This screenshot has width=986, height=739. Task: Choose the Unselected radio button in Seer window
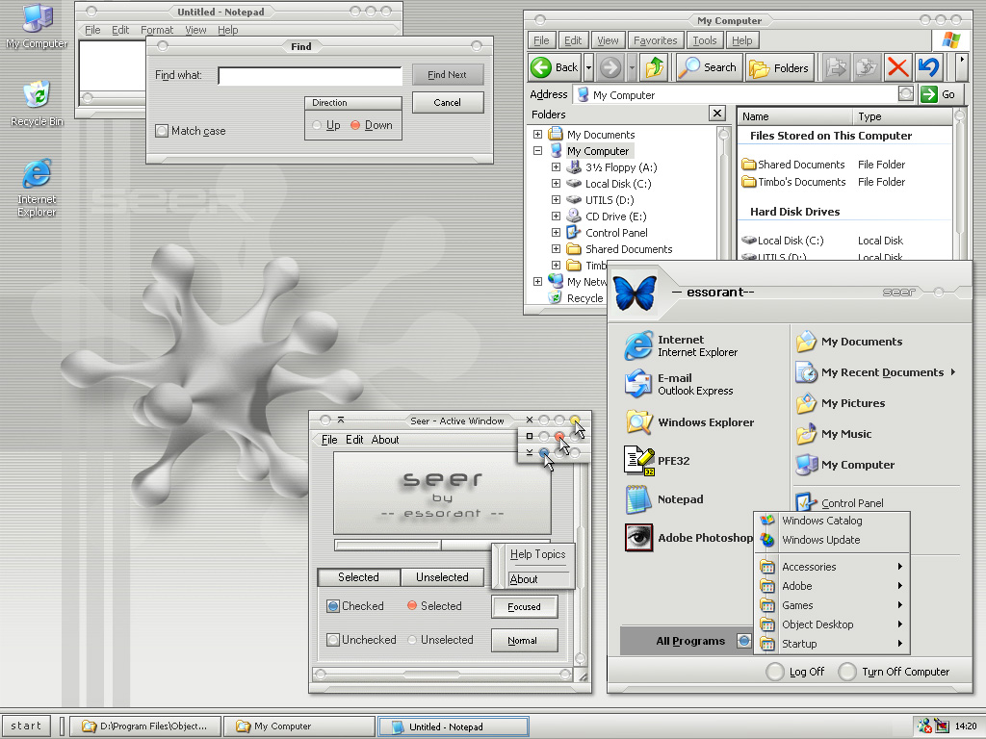tap(412, 640)
